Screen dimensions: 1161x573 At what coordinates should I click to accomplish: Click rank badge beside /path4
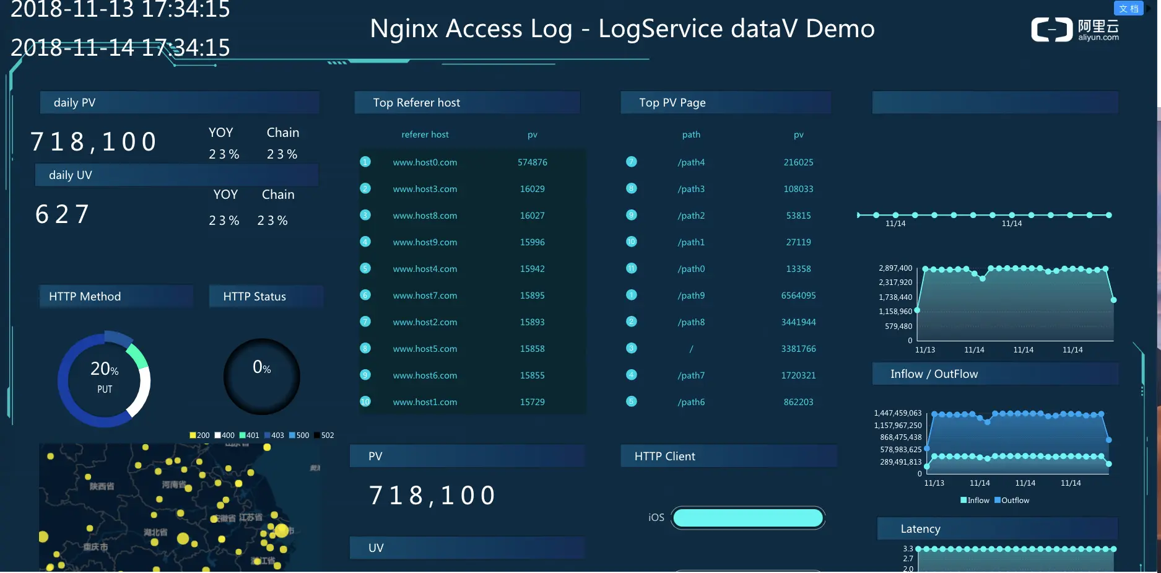[x=632, y=162]
